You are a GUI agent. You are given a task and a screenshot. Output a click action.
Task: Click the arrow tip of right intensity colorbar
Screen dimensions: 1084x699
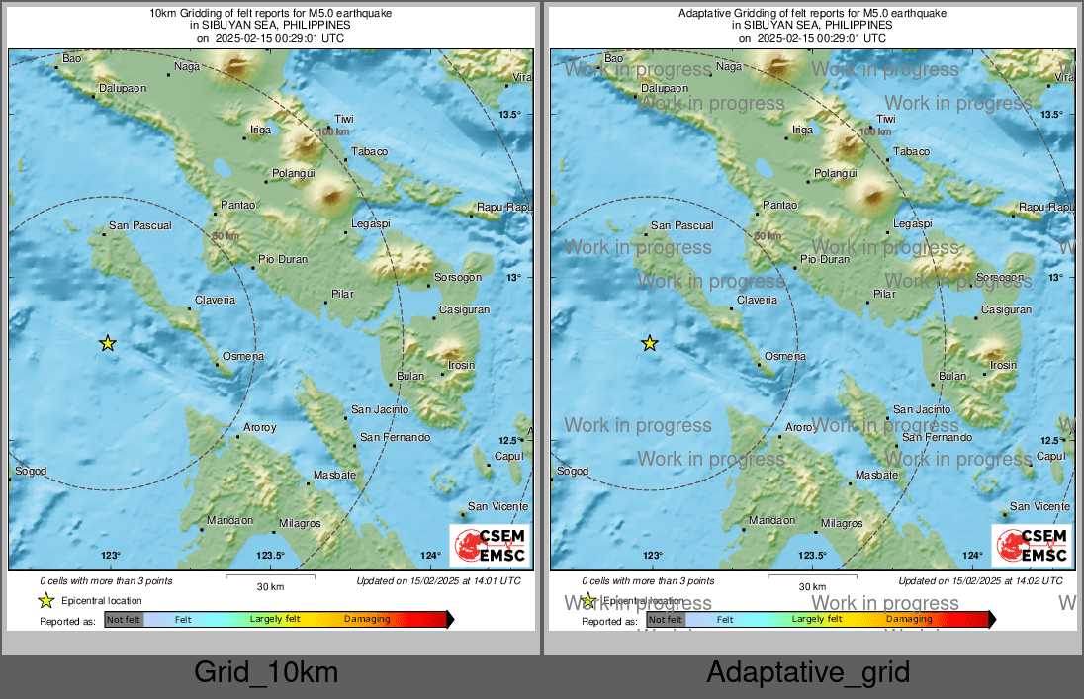click(x=993, y=620)
